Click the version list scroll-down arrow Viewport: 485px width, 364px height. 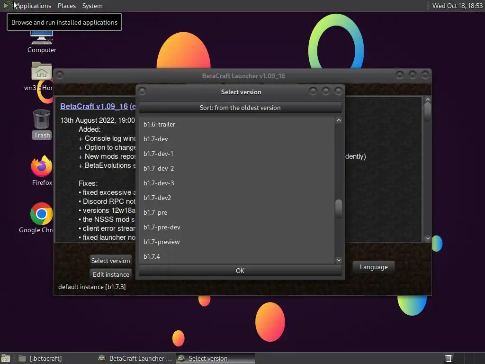(339, 260)
